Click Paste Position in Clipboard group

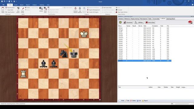click(10, 8)
